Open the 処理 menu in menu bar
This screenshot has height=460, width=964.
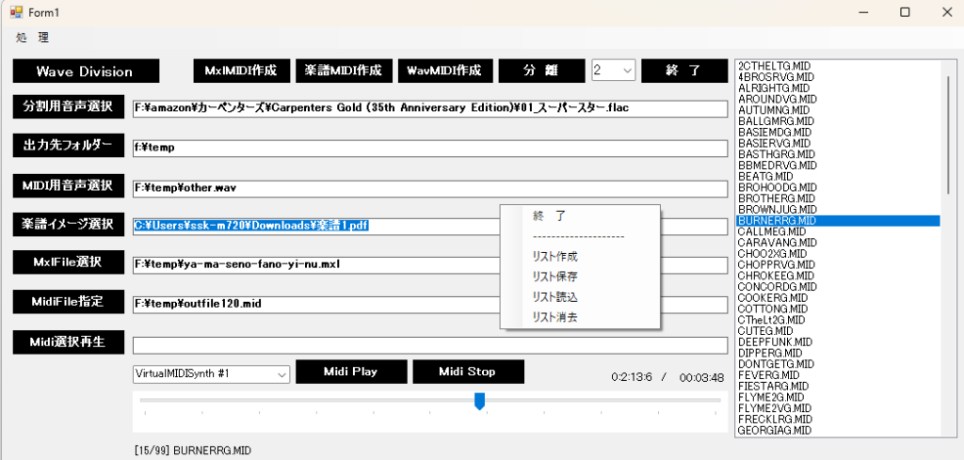click(32, 38)
